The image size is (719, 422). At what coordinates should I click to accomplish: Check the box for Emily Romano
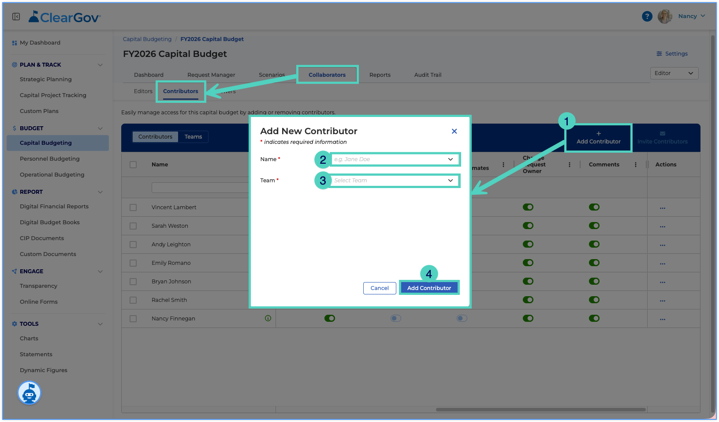[x=133, y=263]
